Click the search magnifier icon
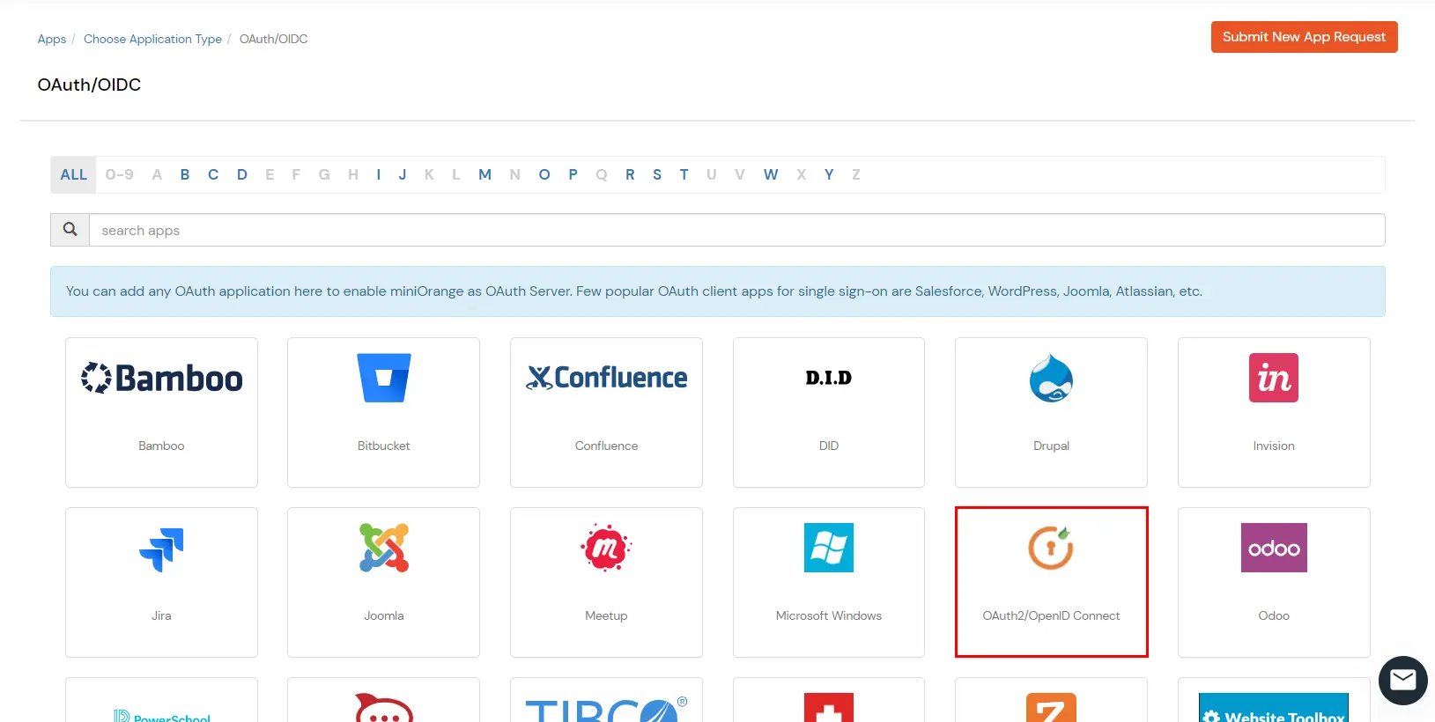 coord(70,230)
